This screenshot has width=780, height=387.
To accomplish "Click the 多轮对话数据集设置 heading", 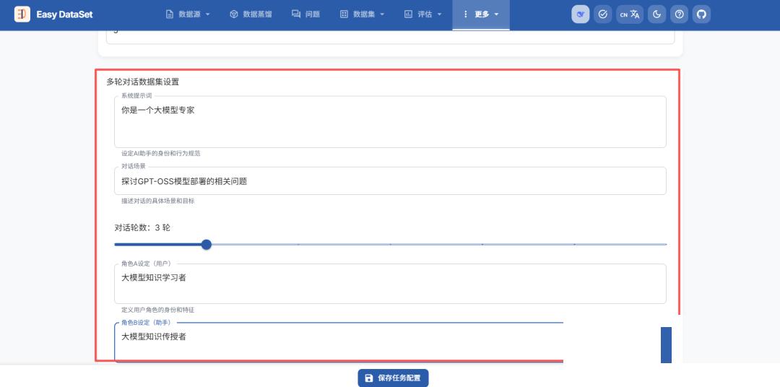I will tap(143, 82).
